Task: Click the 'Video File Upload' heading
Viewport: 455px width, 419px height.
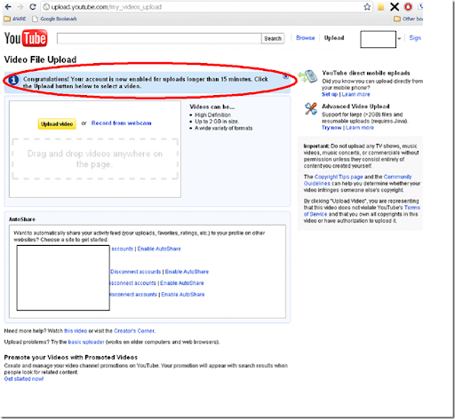Action: 40,59
